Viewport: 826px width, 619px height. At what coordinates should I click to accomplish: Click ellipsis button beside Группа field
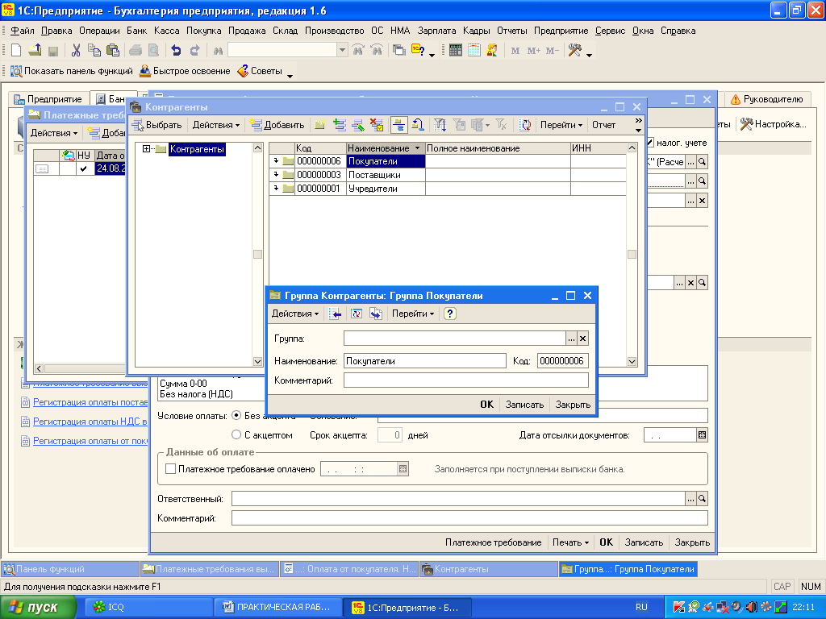572,339
